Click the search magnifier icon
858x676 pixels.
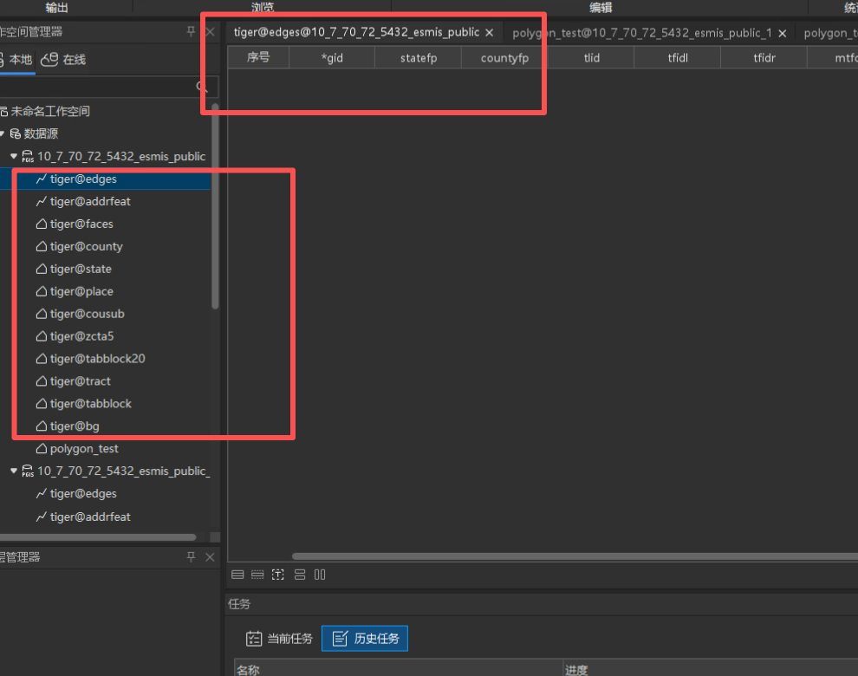[x=201, y=87]
